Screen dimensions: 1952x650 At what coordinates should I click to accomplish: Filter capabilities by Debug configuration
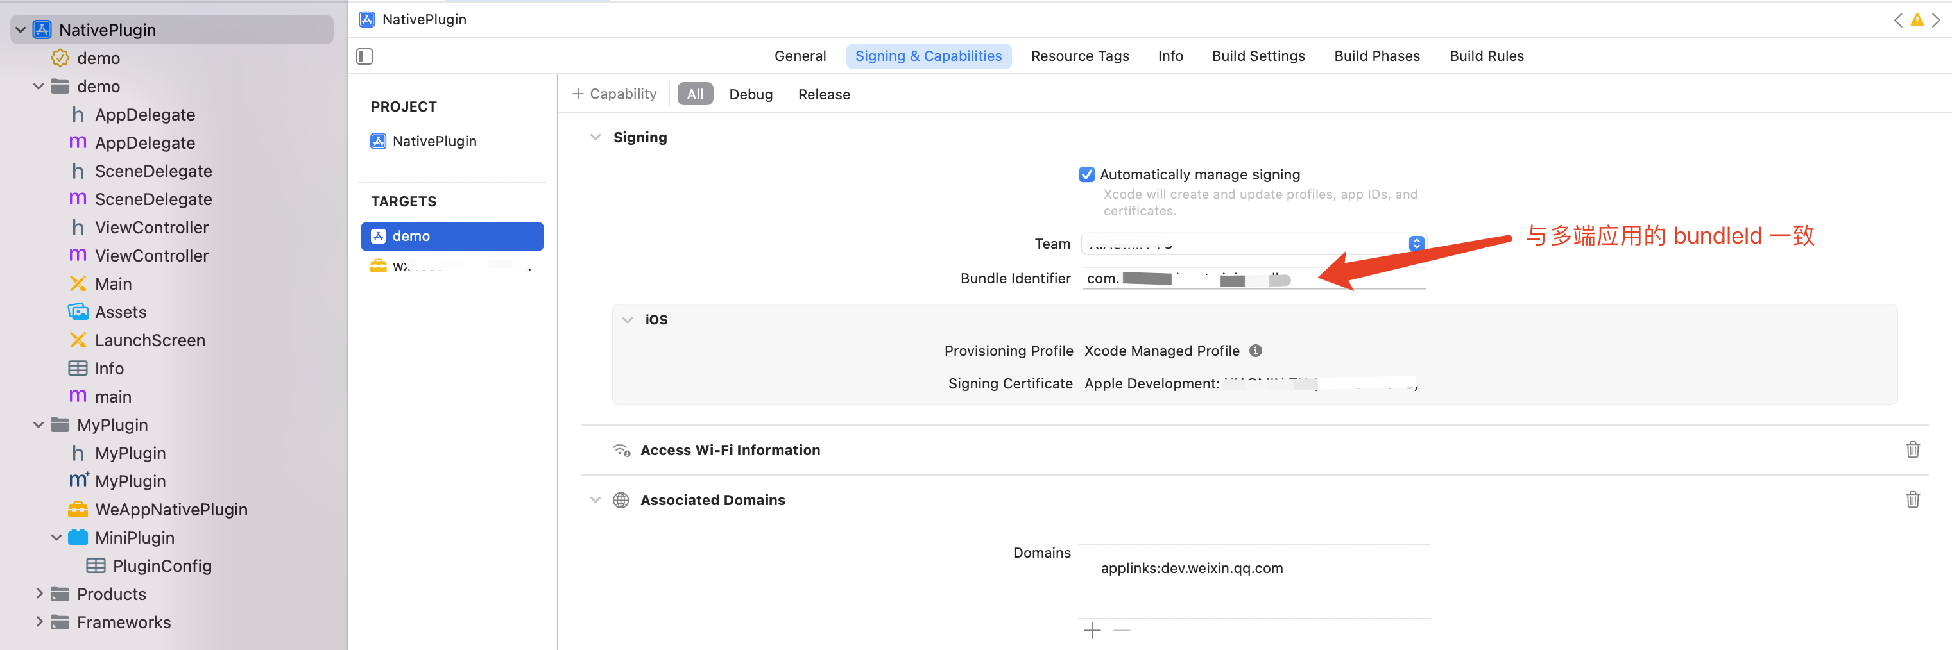[750, 95]
